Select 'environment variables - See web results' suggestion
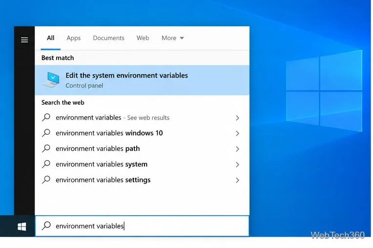Image resolution: width=373 pixels, height=248 pixels. (142, 118)
